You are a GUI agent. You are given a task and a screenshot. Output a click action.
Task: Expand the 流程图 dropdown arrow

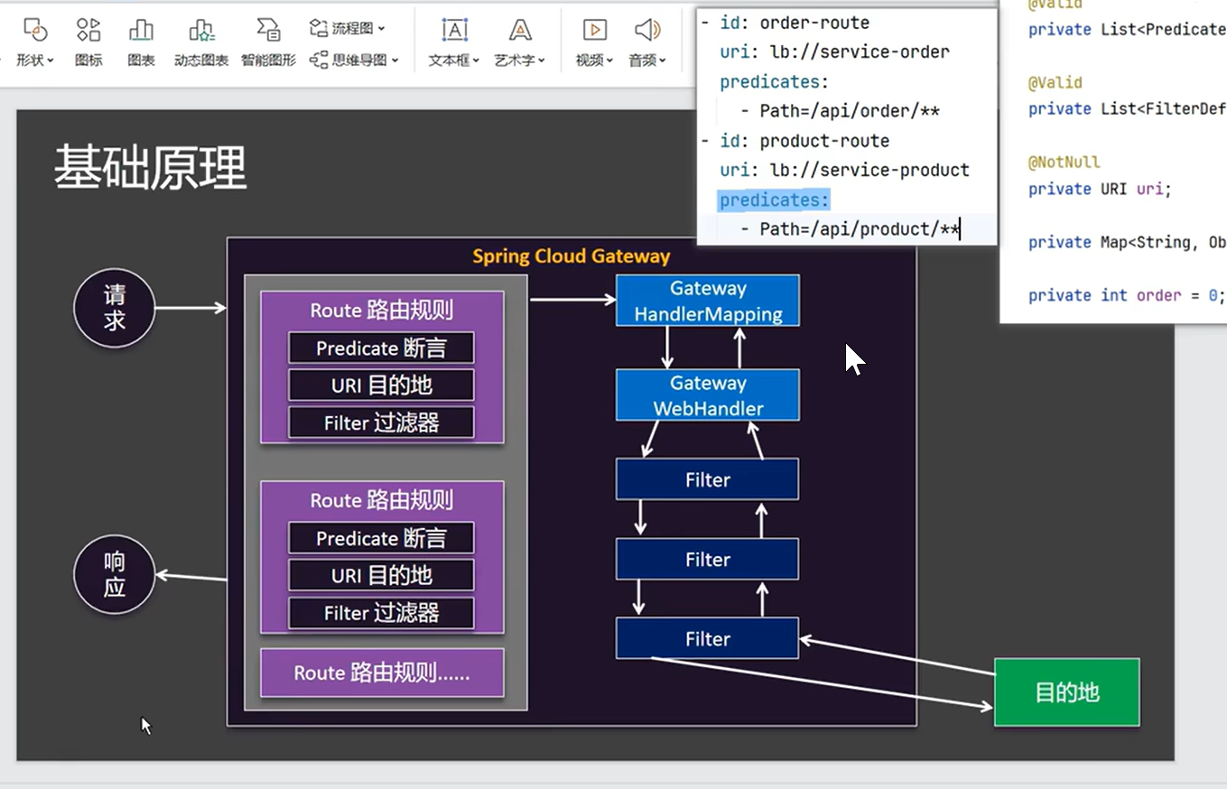(x=381, y=29)
